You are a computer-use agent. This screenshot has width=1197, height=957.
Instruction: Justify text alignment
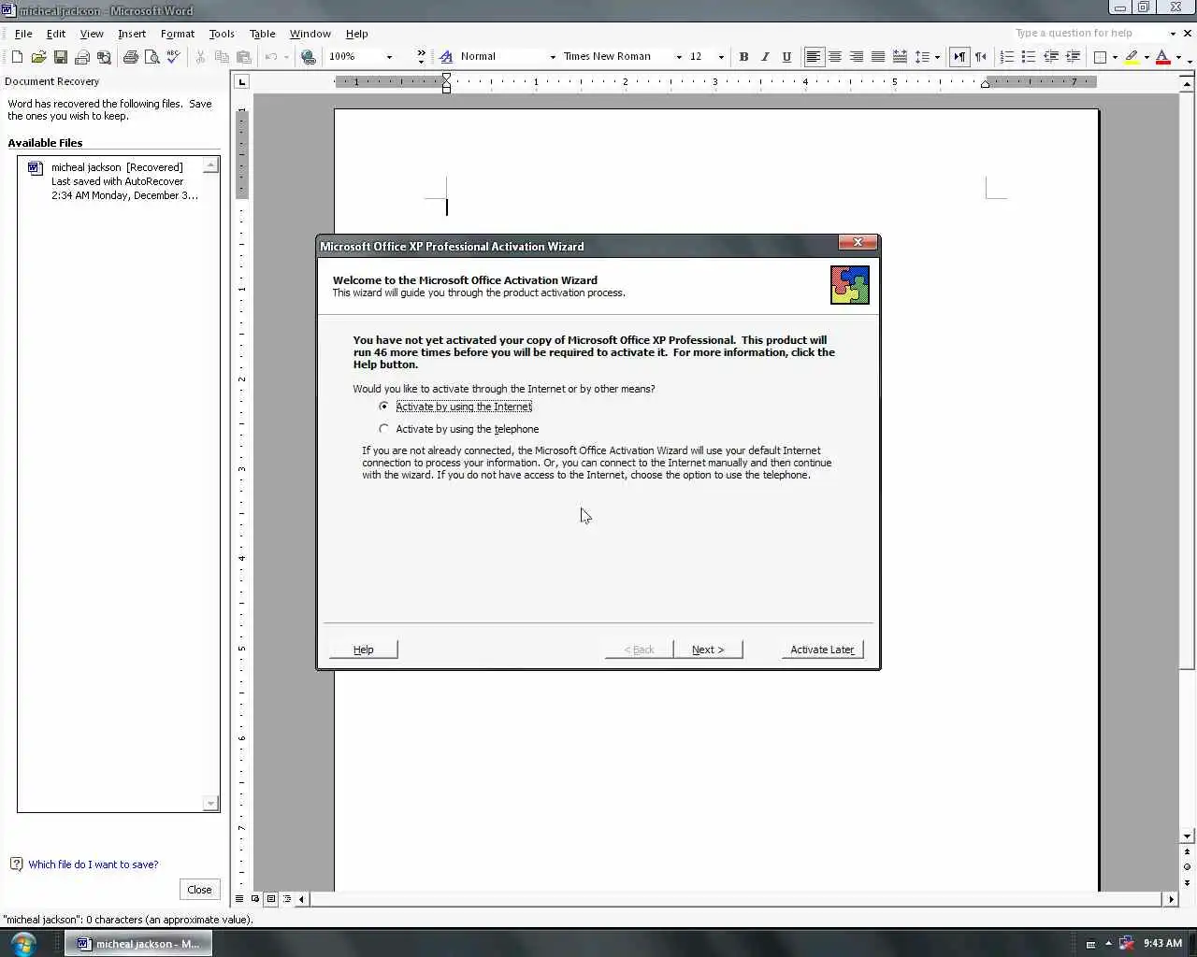pos(878,57)
